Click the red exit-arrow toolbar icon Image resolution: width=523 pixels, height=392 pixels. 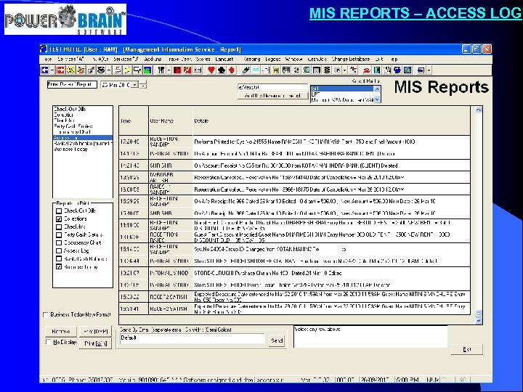click(60, 70)
